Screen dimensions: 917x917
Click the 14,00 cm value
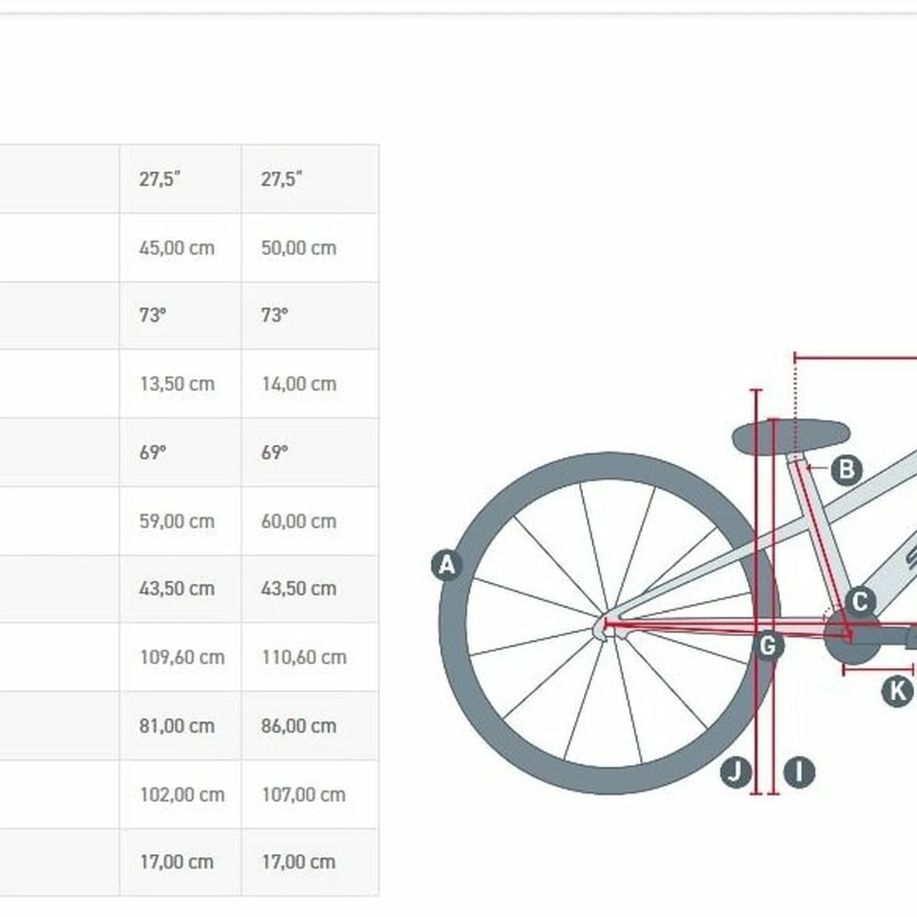coord(299,384)
